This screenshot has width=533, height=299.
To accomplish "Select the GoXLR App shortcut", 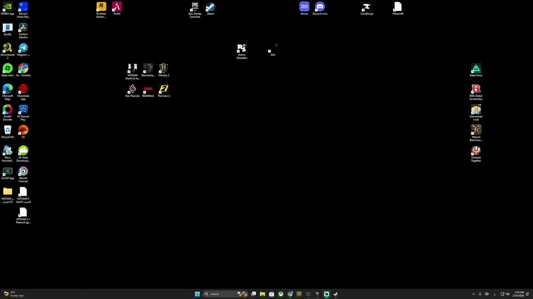I will pos(7,173).
